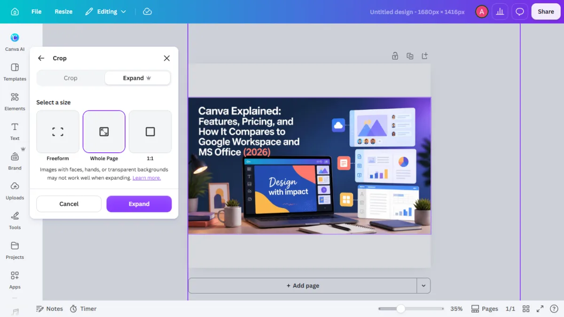Click the add new page icon above the canvas
The image size is (564, 317).
click(x=424, y=56)
